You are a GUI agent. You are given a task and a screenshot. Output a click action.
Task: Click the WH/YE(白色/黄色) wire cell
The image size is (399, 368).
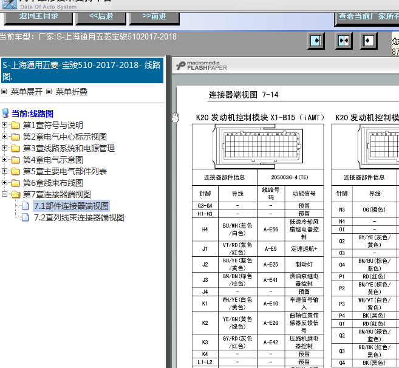click(237, 304)
